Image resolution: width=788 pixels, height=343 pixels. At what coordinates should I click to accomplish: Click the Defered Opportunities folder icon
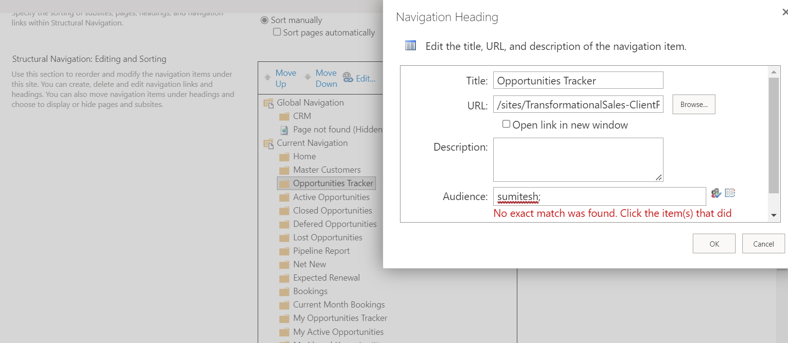284,224
